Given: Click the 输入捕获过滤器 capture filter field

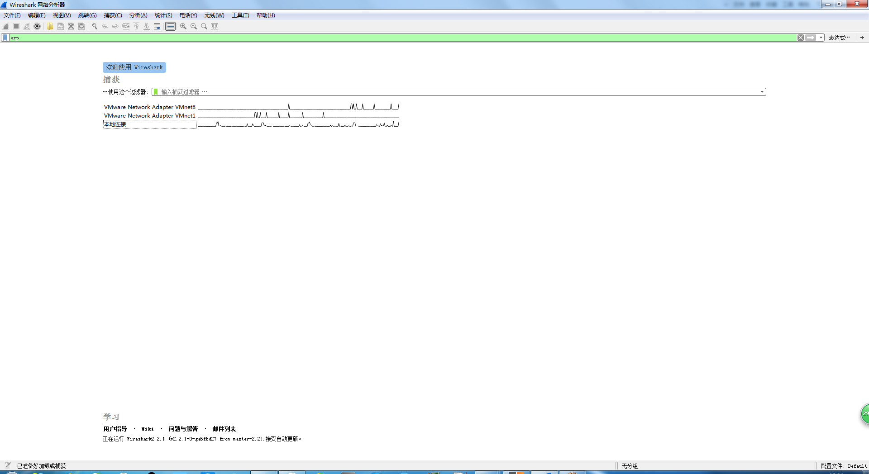Looking at the screenshot, I should pyautogui.click(x=459, y=92).
